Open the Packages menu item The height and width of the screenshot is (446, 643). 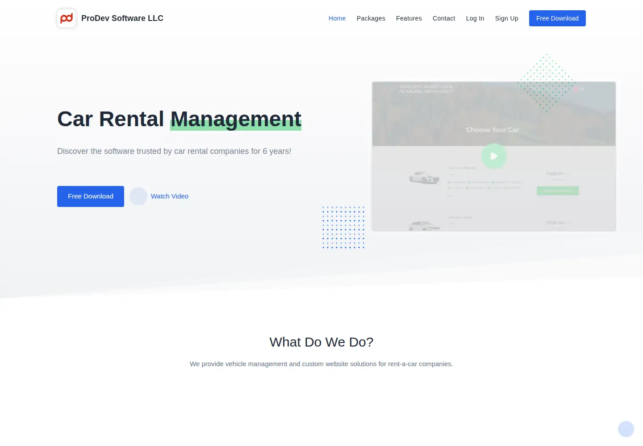[371, 18]
